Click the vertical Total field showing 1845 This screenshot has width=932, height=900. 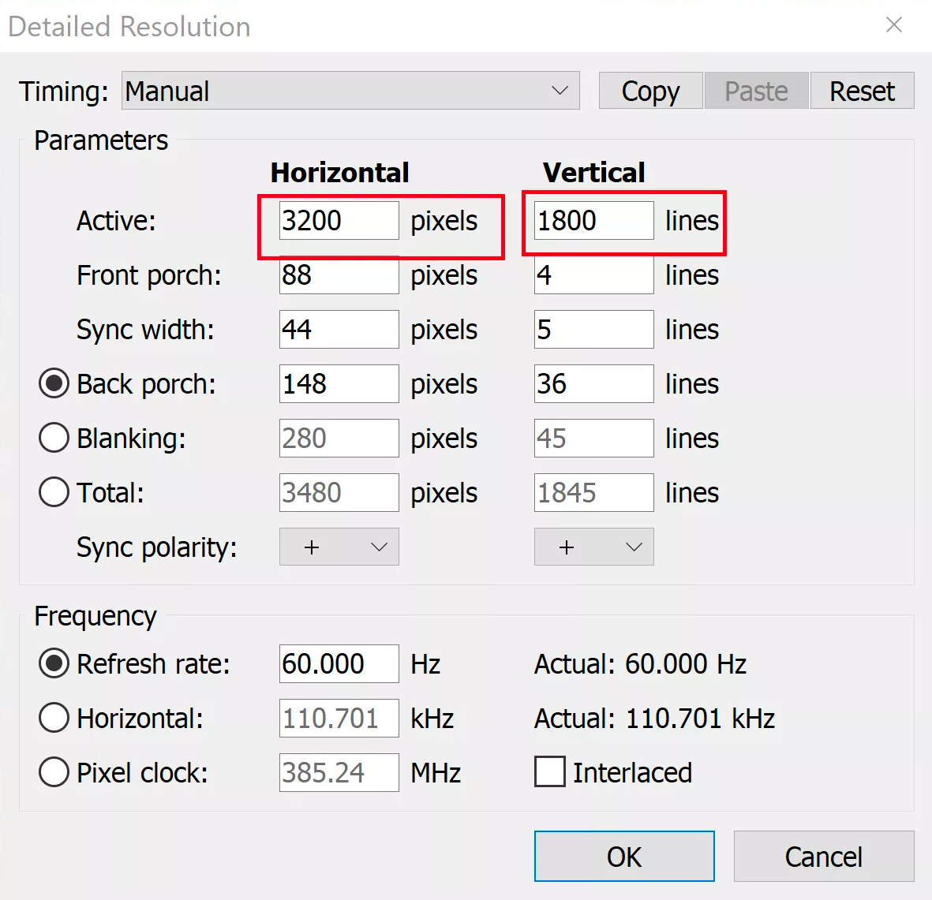pos(593,492)
